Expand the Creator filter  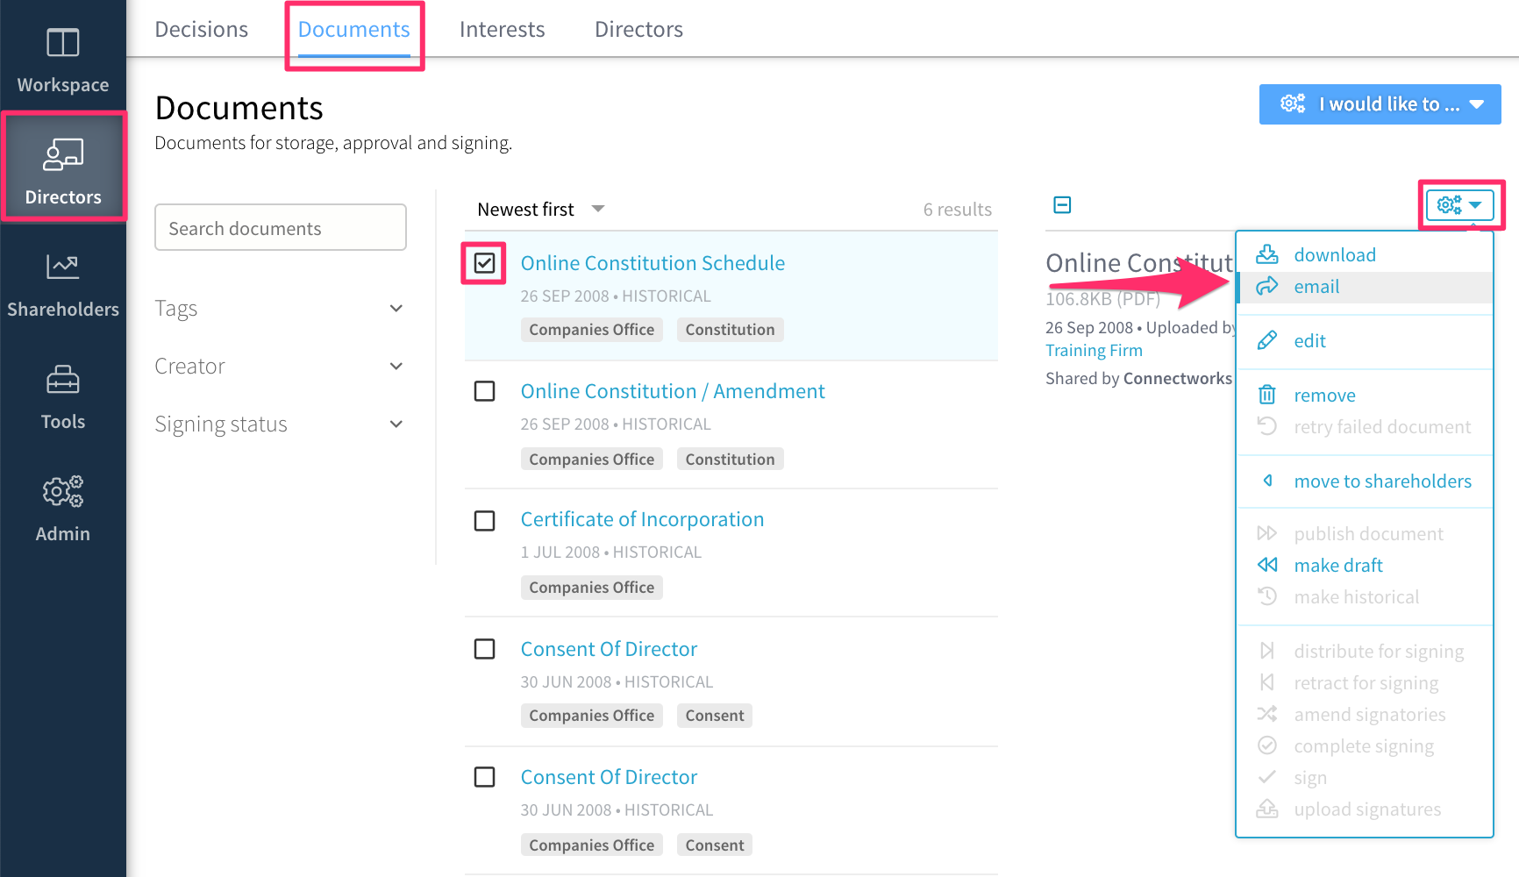[x=280, y=367]
